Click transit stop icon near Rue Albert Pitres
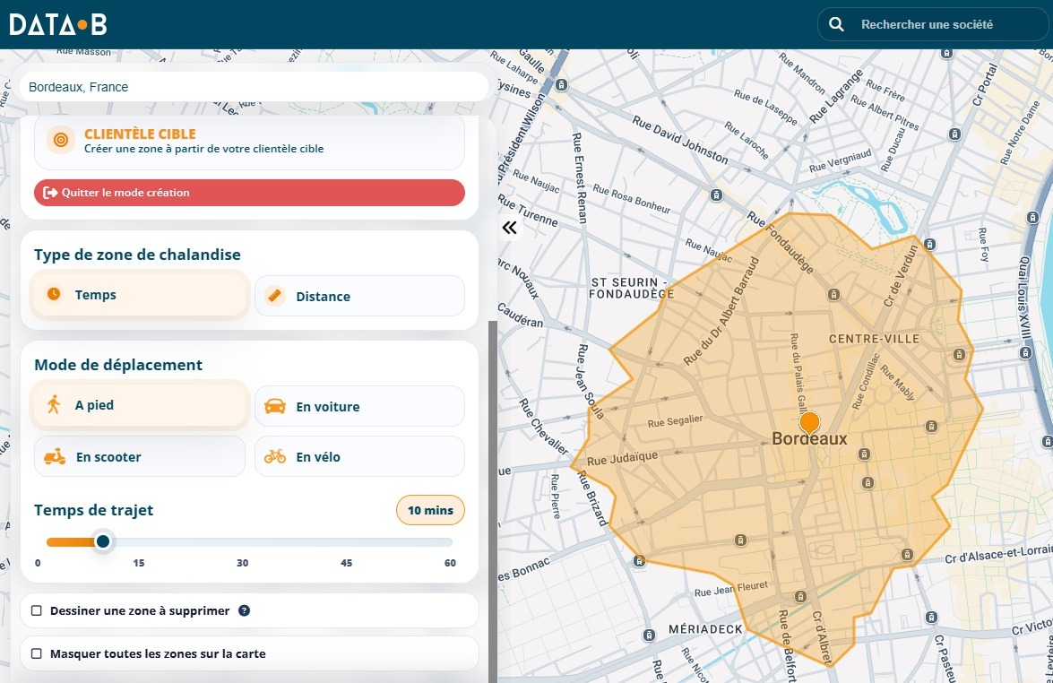The image size is (1053, 683). pos(955,134)
